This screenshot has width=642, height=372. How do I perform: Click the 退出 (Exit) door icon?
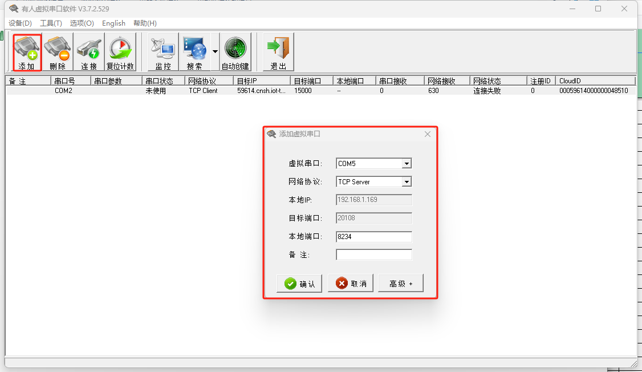click(278, 52)
